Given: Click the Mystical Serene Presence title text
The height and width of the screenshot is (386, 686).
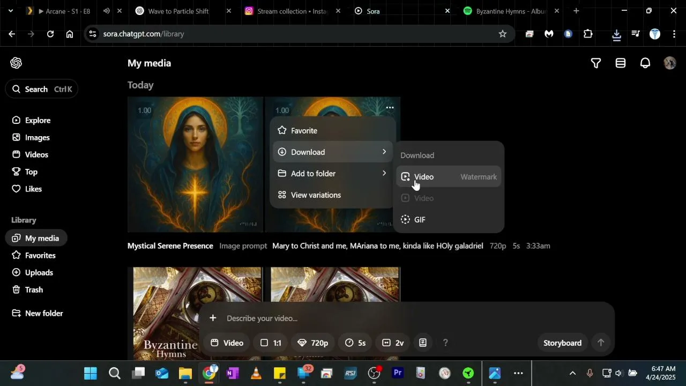Looking at the screenshot, I should [170, 246].
